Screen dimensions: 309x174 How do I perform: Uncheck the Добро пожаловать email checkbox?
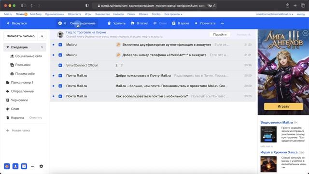point(60,75)
